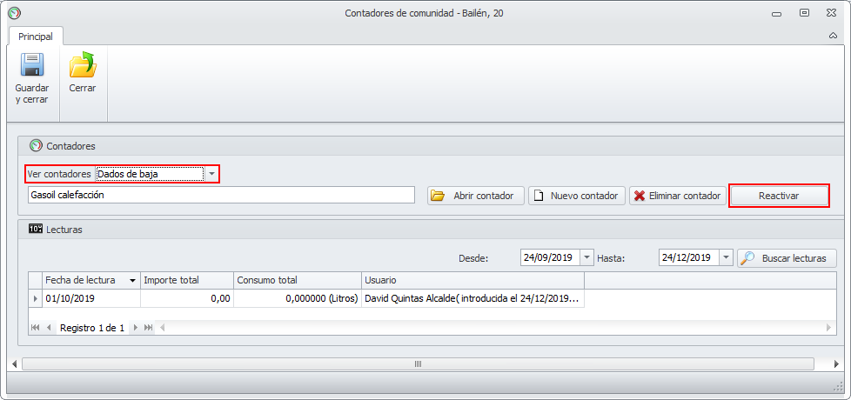Click the window bottom scrollbar thumb
The width and height of the screenshot is (851, 400).
tap(418, 363)
